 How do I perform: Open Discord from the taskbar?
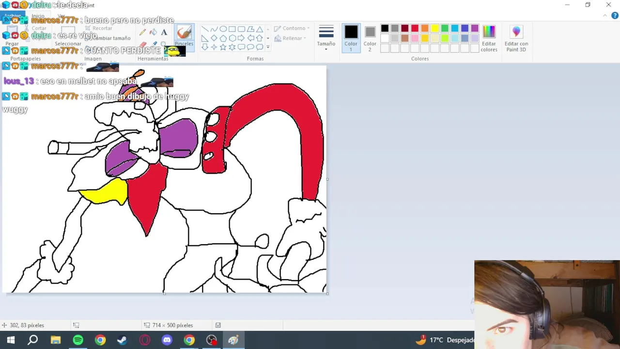(x=167, y=340)
